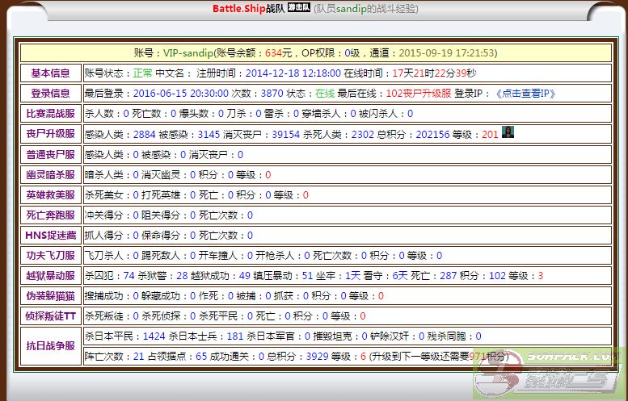Open the 英雄救美服 server section
Screen dimensions: 628x401
(x=50, y=194)
